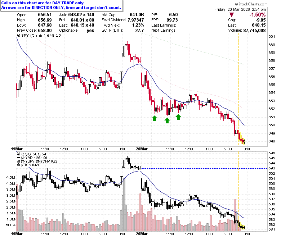Screen dimensions: 281x237
Task: Click the 593 price label on QQQ axis
Action: (272, 168)
